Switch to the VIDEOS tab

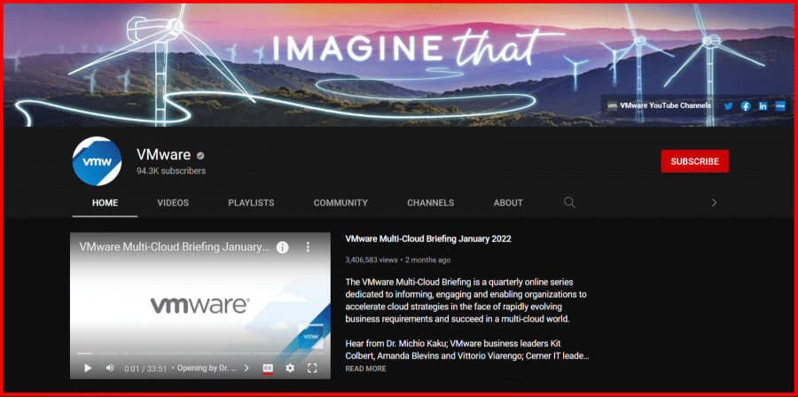[173, 203]
